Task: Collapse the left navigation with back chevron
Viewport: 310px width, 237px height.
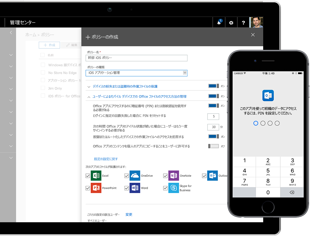Action: coord(11,33)
